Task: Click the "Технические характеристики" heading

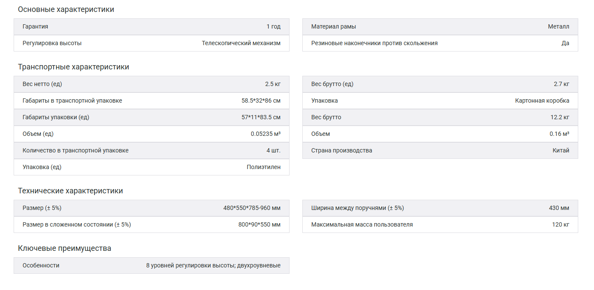Action: (70, 191)
